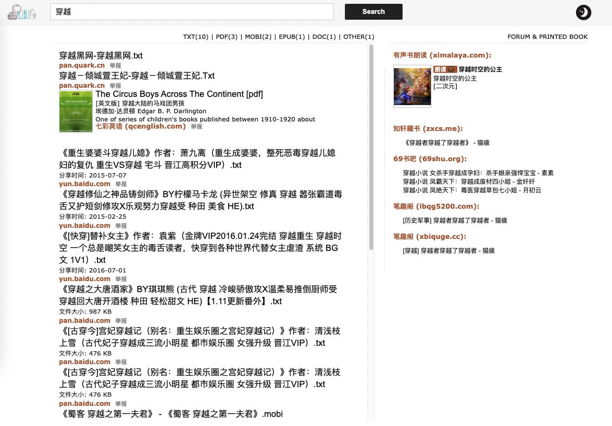
Task: Open the FORUM & PRINTED BOOK link
Action: (x=547, y=37)
